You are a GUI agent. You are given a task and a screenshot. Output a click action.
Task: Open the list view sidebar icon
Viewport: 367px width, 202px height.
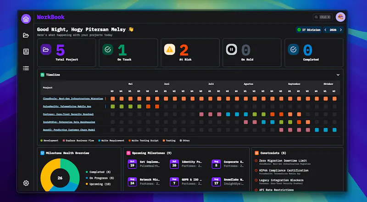(26, 68)
